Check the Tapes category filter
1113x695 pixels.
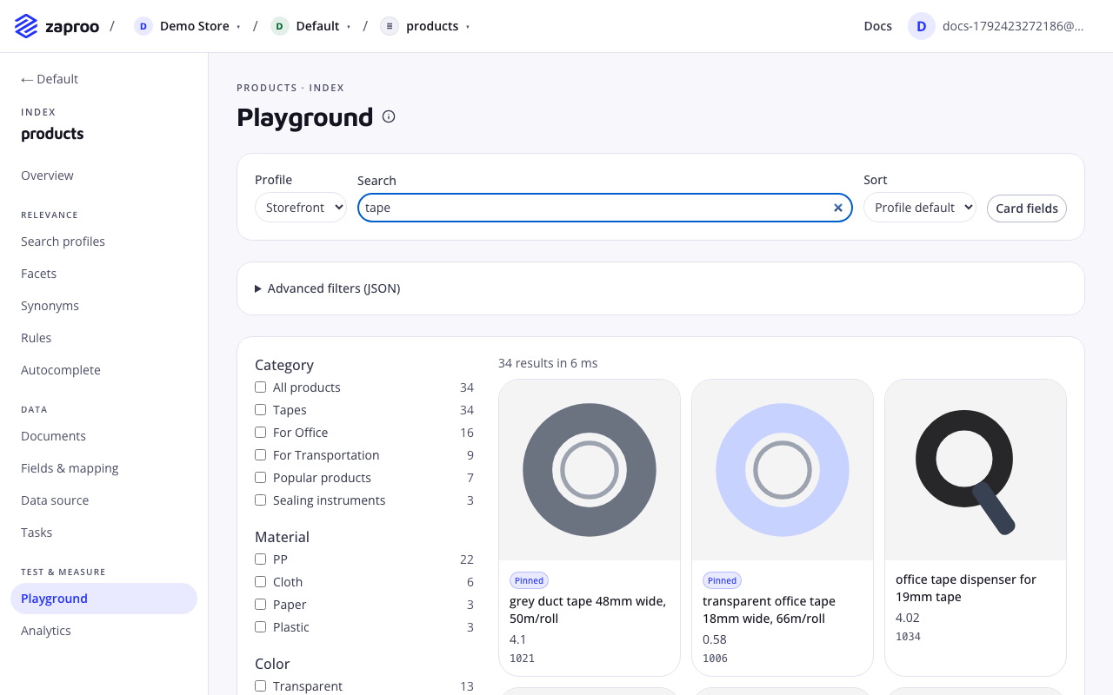tap(260, 410)
